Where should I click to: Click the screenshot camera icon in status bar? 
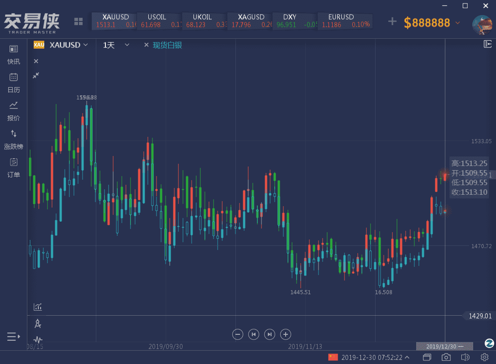click(x=446, y=357)
